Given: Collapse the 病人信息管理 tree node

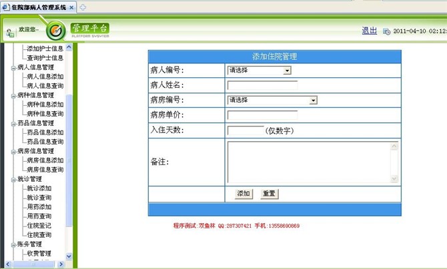Looking at the screenshot, I should point(13,68).
